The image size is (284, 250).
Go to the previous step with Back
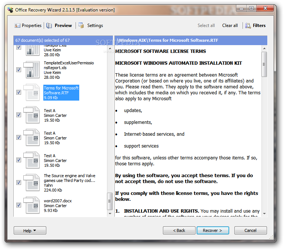[x=179, y=230]
